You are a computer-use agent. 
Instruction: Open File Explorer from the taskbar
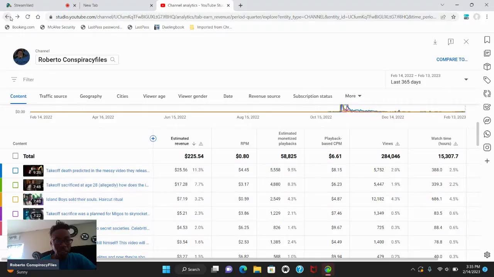pos(257,269)
